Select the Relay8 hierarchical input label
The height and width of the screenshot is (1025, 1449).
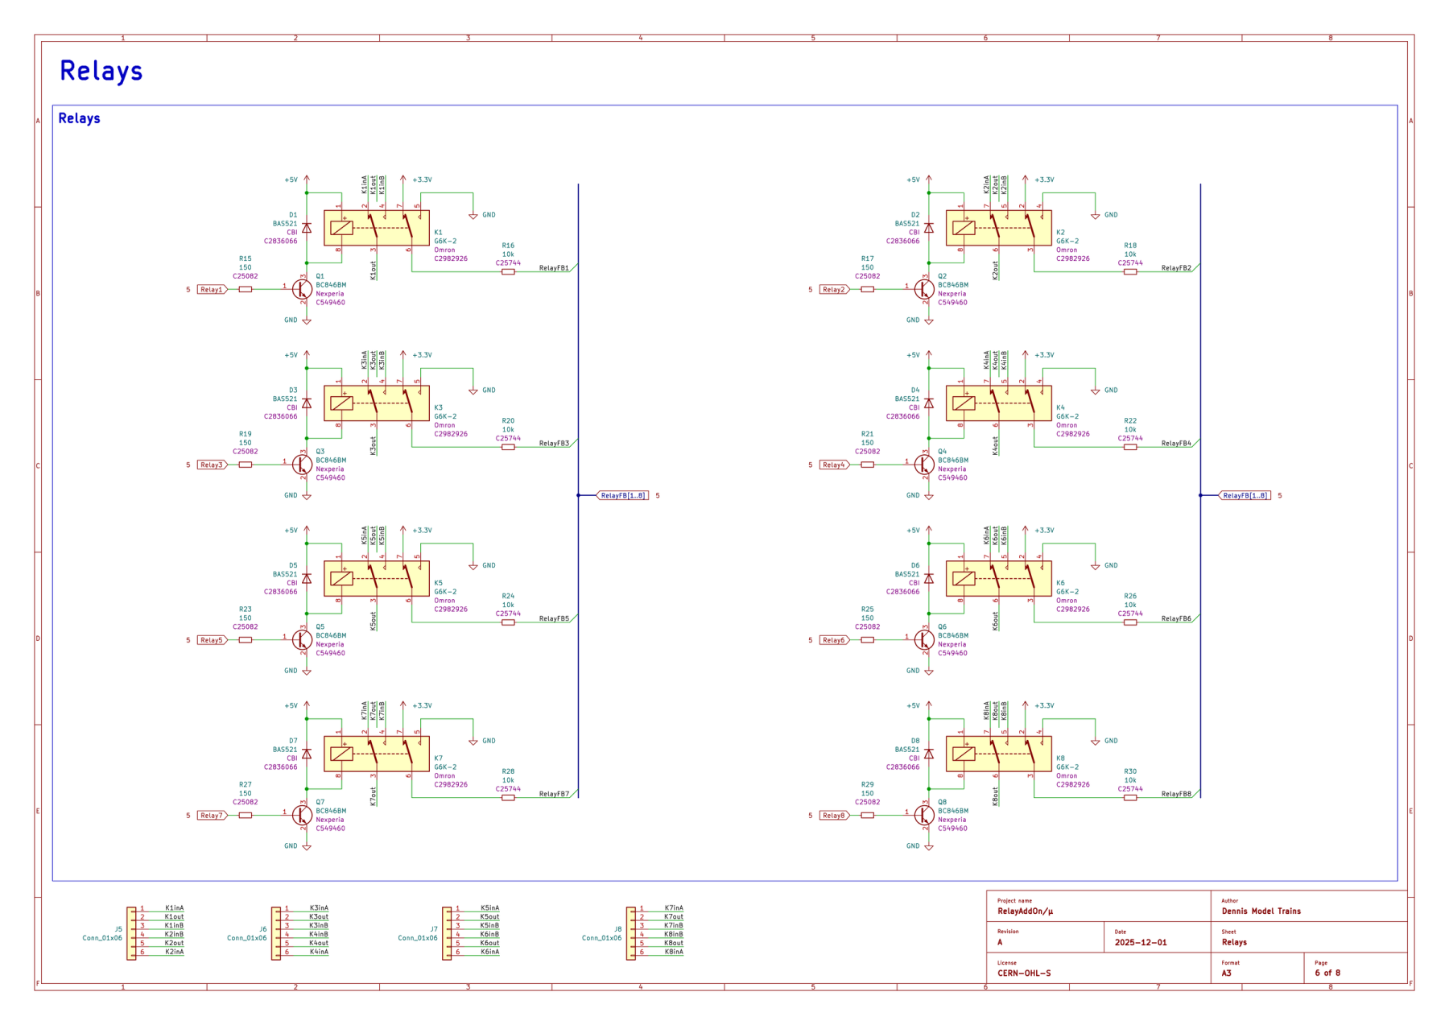tap(834, 815)
